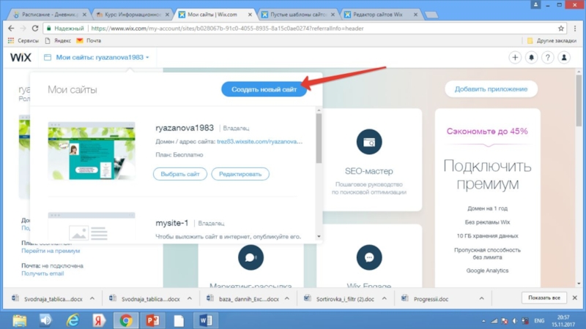Click the ryazanova1983 site preview thumbnail
This screenshot has height=329, width=586.
click(x=92, y=151)
